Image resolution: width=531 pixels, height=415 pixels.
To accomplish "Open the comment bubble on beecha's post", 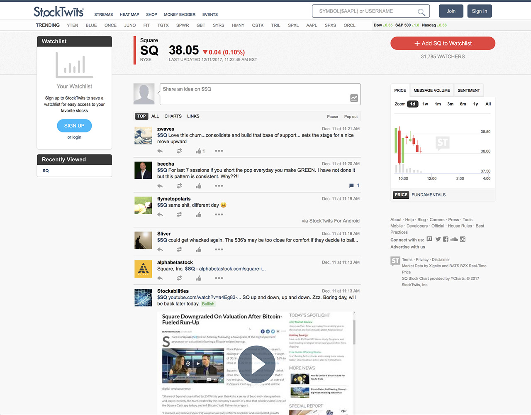I will (351, 186).
